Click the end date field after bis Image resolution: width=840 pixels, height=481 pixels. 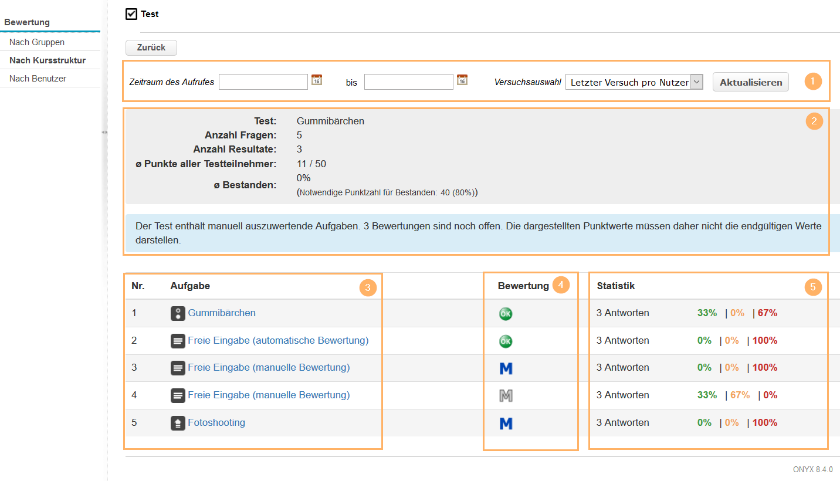click(x=409, y=82)
